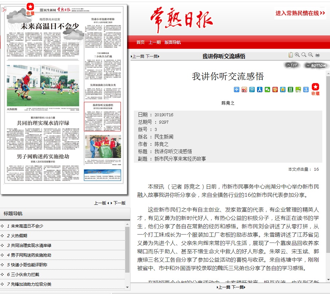Screen dimensions: 330x294
Task: Share the article to Qzone star icon
Action: click(x=283, y=90)
